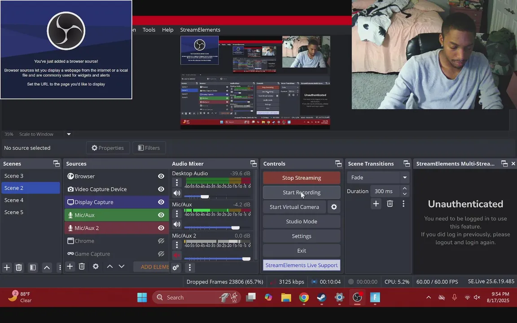Open Google Chrome from the taskbar

click(304, 297)
